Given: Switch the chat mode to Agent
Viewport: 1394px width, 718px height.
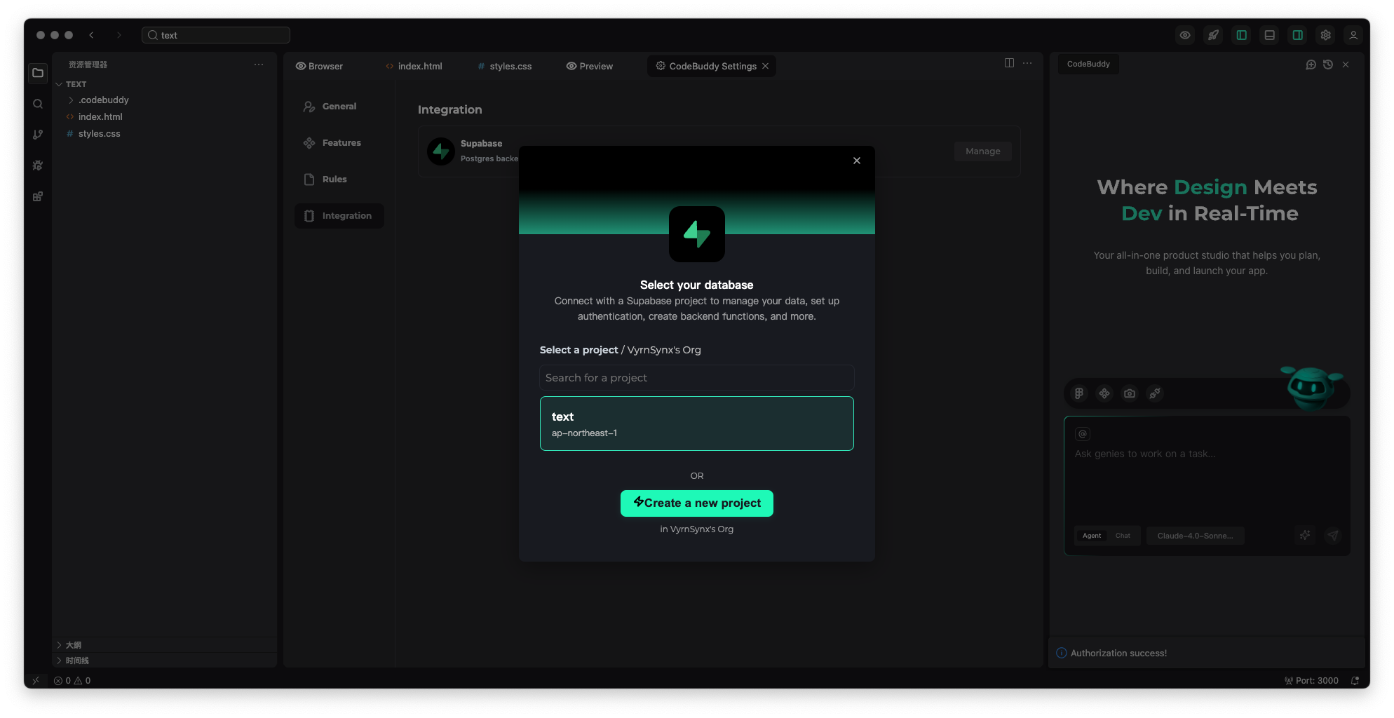Looking at the screenshot, I should [x=1092, y=536].
